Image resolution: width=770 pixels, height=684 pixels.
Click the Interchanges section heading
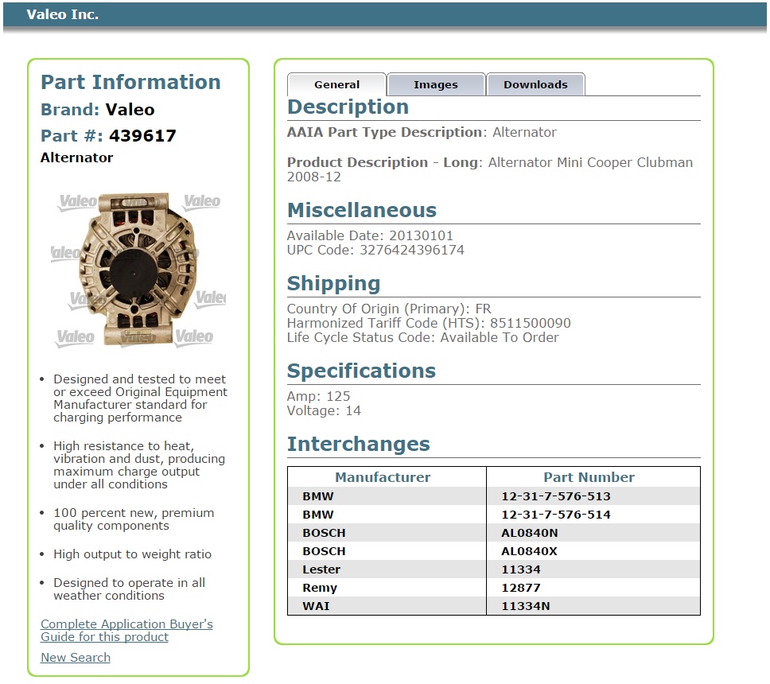click(x=358, y=444)
